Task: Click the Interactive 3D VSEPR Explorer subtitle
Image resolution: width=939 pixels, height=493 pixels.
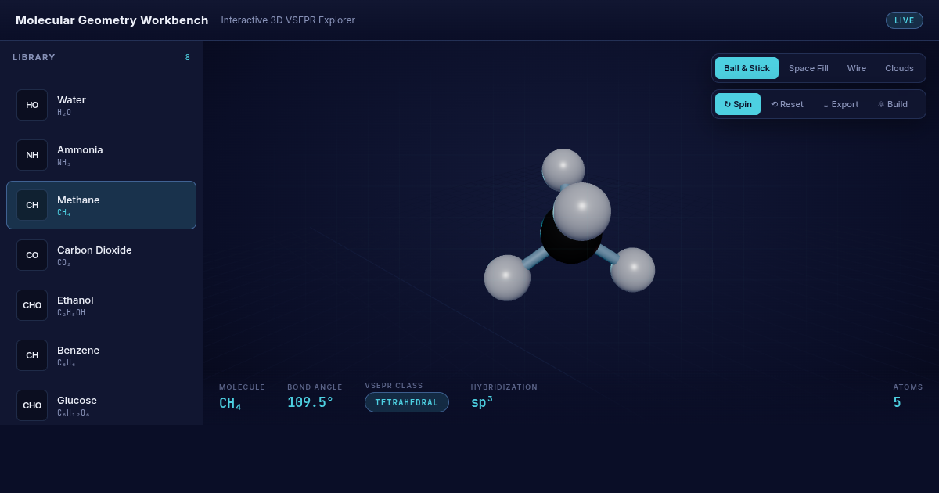Action: point(288,20)
